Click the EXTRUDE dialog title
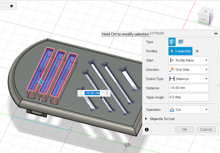 coord(157,34)
